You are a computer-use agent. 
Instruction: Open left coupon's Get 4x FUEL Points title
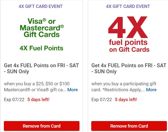point(41,68)
